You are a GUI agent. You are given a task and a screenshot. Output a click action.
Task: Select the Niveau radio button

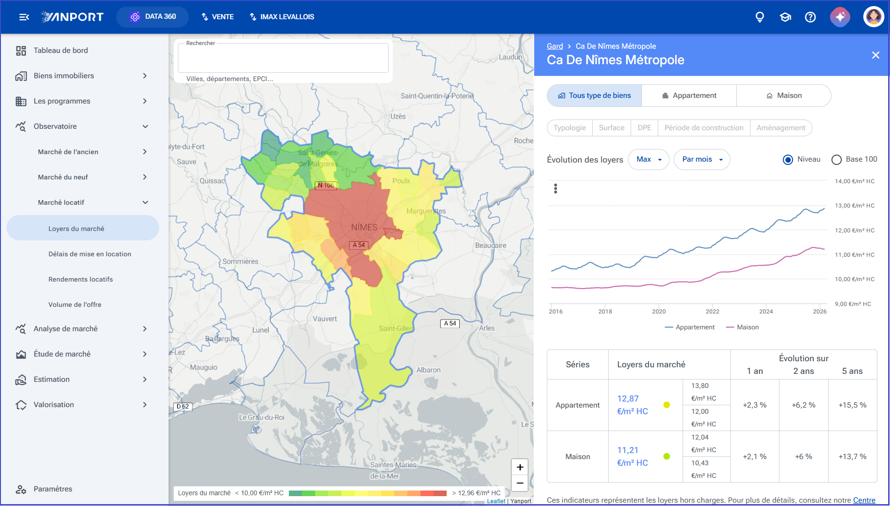(x=788, y=160)
